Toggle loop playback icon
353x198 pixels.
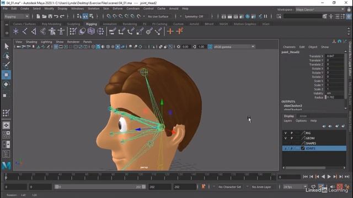(x=313, y=186)
